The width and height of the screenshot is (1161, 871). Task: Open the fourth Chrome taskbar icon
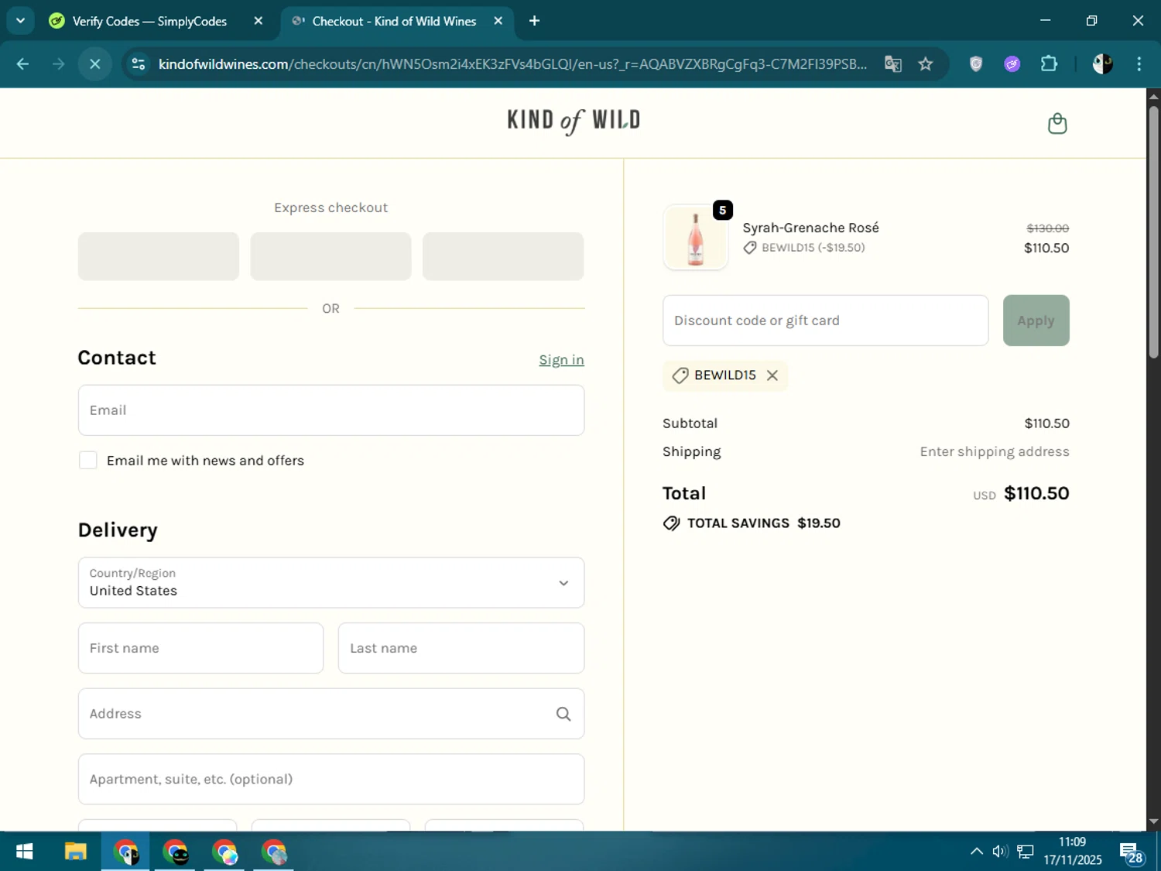click(275, 852)
